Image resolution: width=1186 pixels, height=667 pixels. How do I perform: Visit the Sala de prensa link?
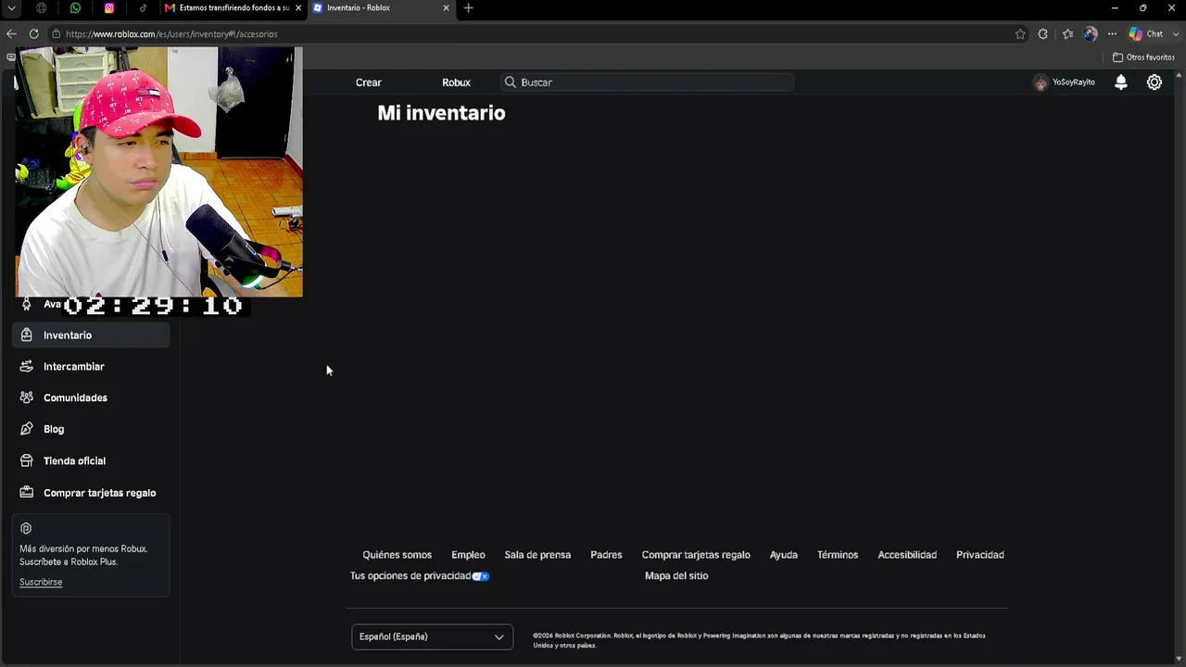click(537, 555)
